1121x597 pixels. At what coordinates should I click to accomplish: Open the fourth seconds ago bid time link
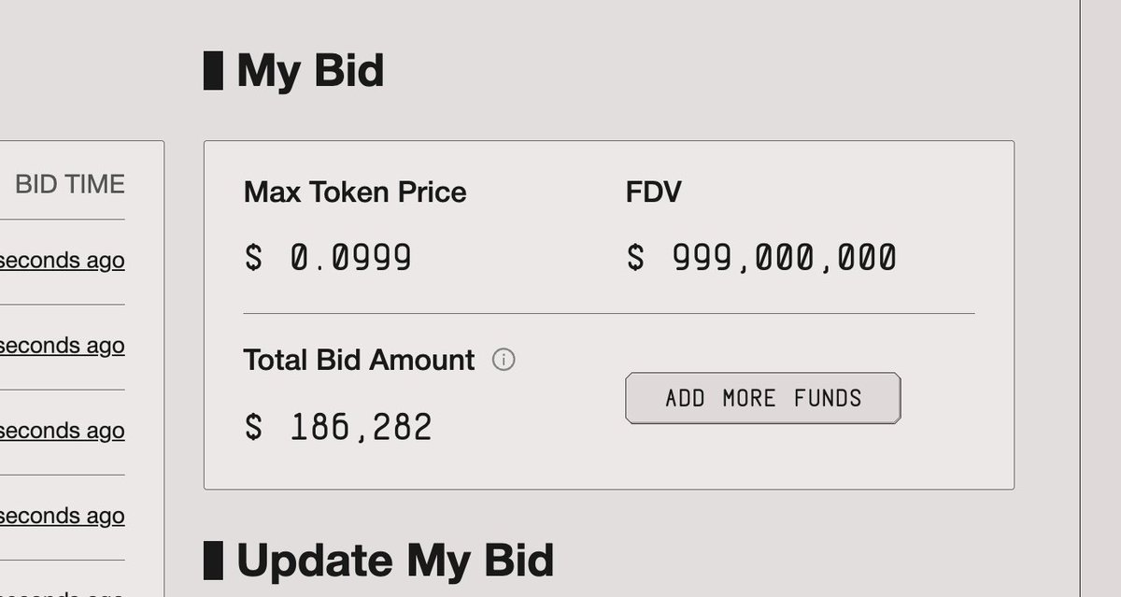pyautogui.click(x=63, y=516)
